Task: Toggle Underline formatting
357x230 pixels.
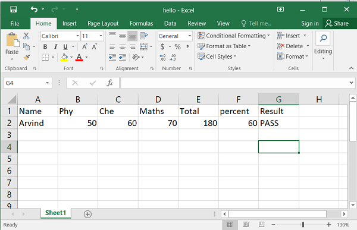Action: (x=65, y=46)
